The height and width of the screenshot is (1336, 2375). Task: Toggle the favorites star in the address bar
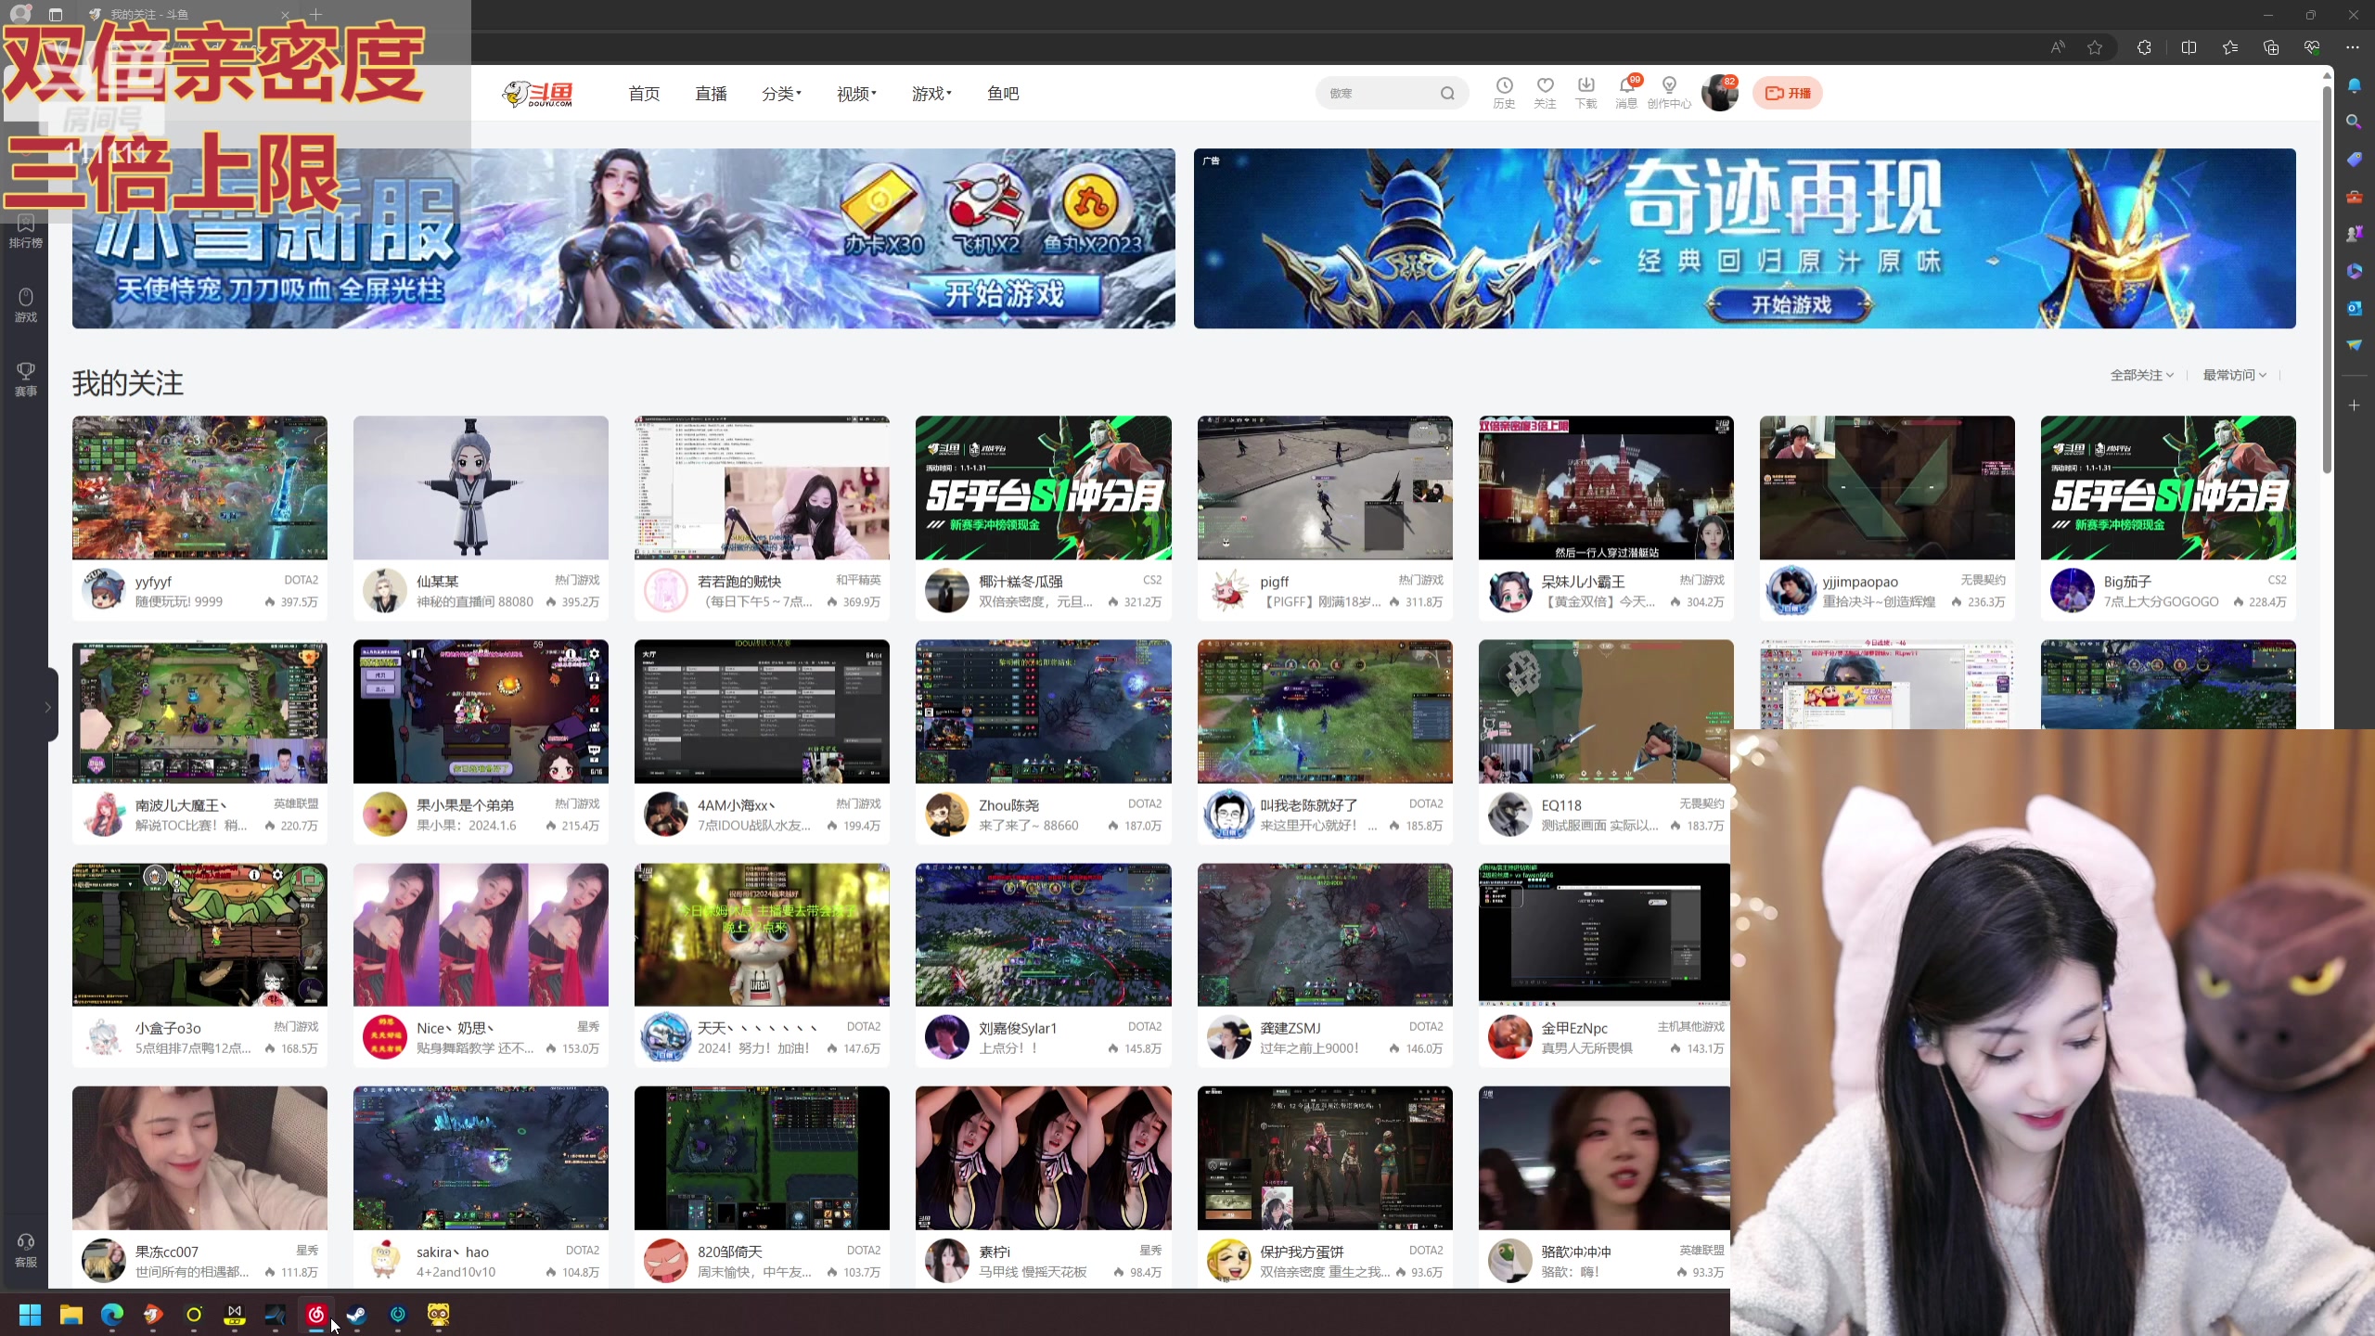tap(2094, 47)
